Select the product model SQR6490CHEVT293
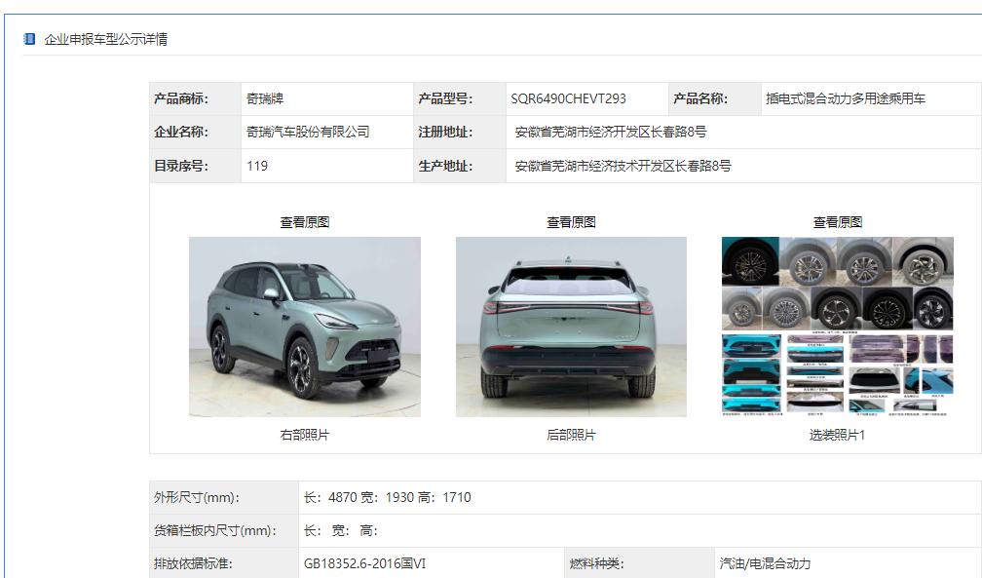 pos(568,97)
